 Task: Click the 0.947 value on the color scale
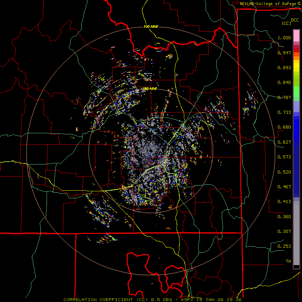point(284,53)
